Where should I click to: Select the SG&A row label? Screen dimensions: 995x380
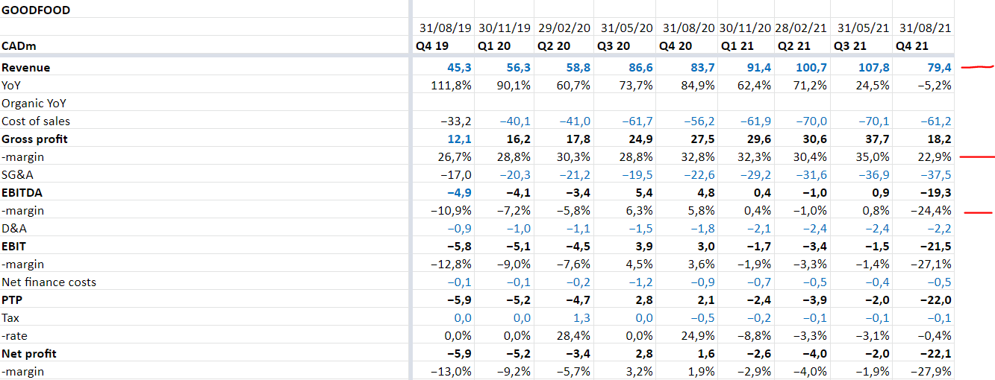coord(19,175)
